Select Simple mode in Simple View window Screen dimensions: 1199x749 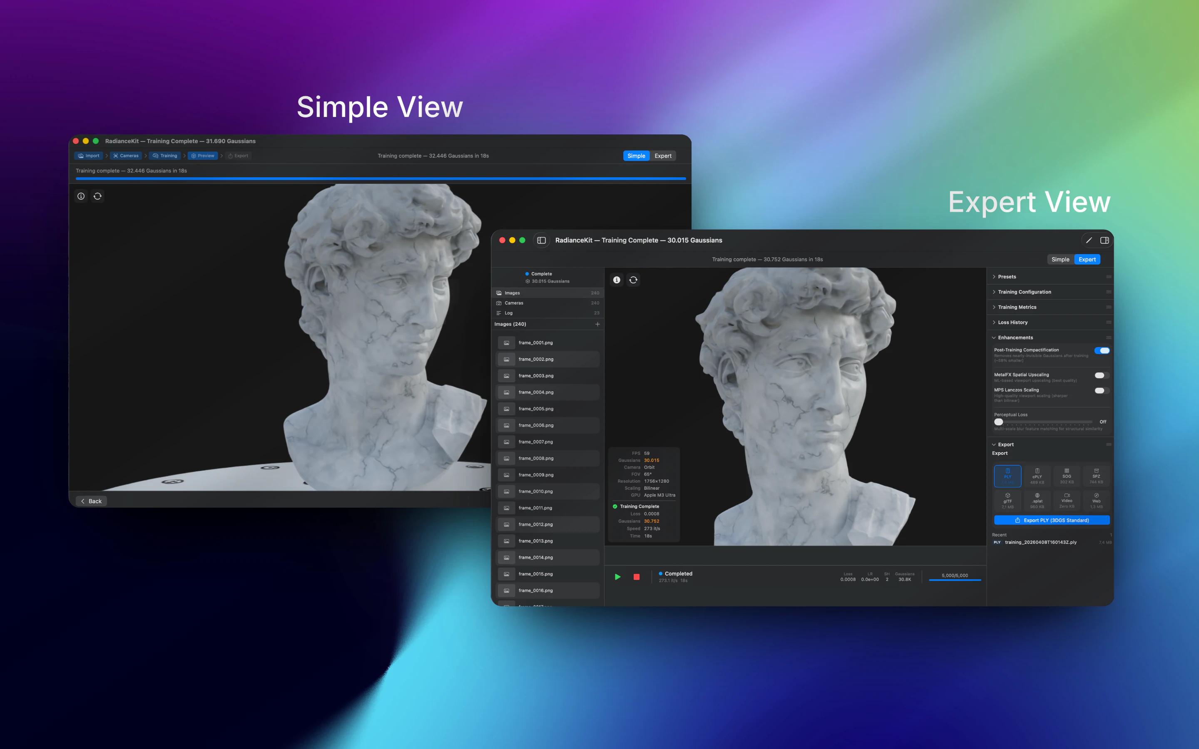click(x=636, y=156)
